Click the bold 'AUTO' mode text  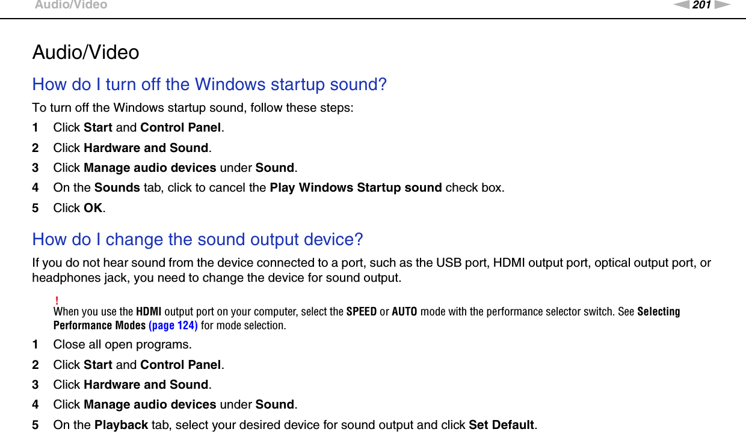tap(404, 312)
